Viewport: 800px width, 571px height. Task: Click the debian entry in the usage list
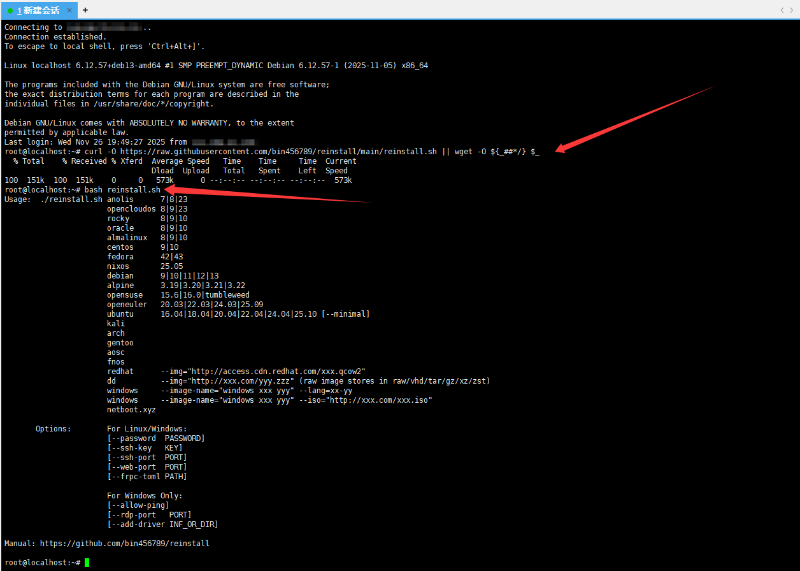coord(120,276)
